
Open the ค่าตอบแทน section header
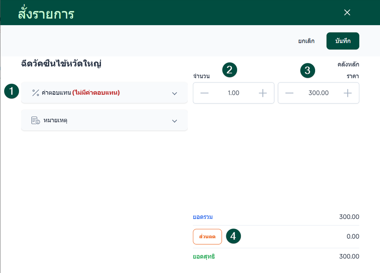[x=95, y=93]
